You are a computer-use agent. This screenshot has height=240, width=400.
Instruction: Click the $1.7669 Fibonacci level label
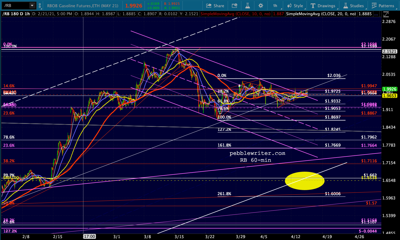tap(333, 145)
